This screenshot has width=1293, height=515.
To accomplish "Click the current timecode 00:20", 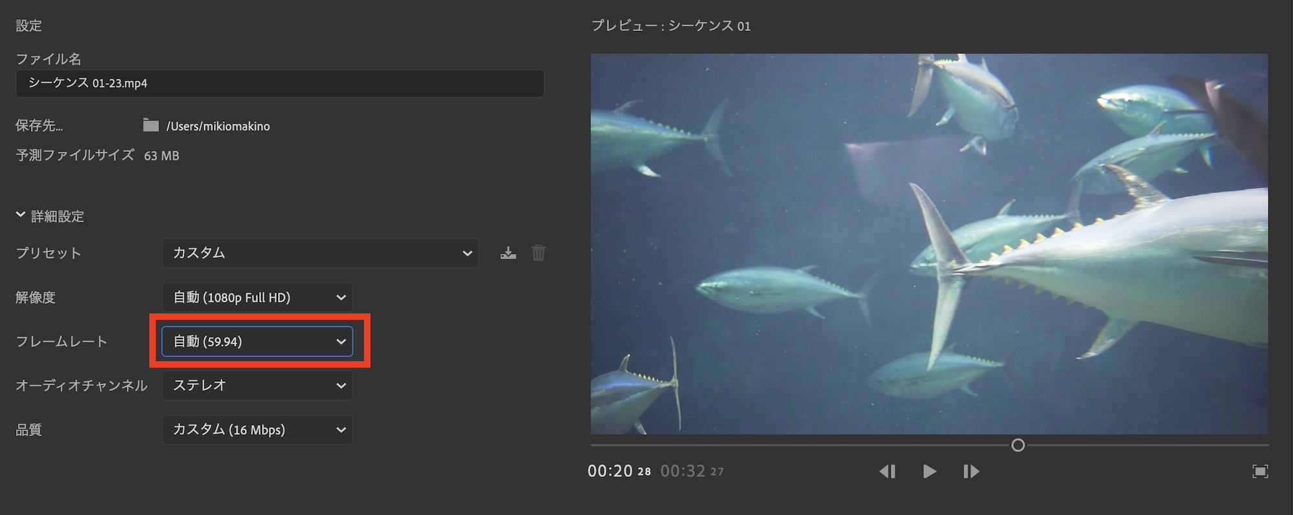I will coord(619,471).
